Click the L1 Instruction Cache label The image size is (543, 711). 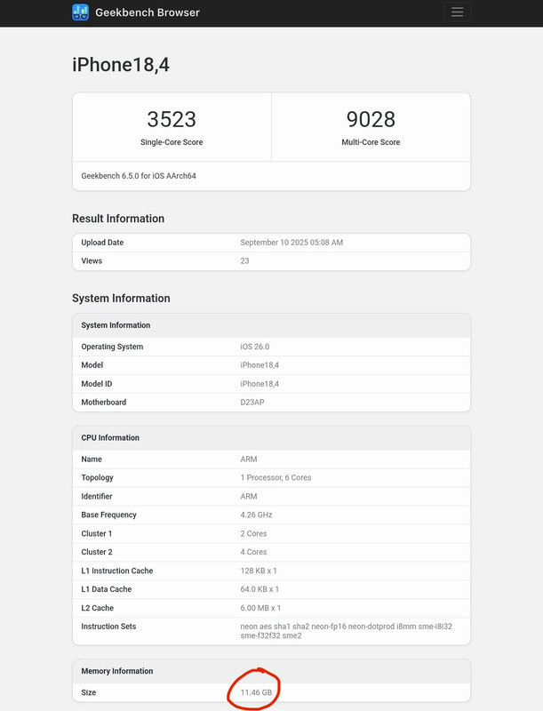tap(117, 571)
